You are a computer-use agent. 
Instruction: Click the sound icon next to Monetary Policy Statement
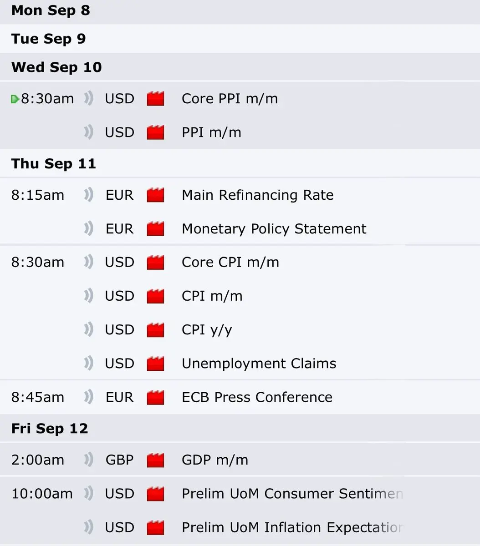(89, 228)
